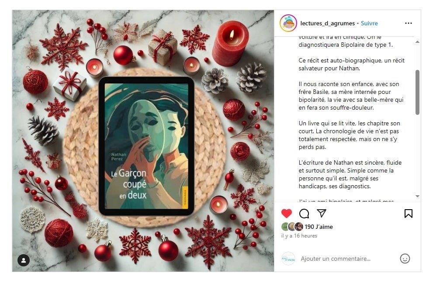The image size is (433, 283).
Task: Open the emoji picker smiley icon
Action: point(405,259)
